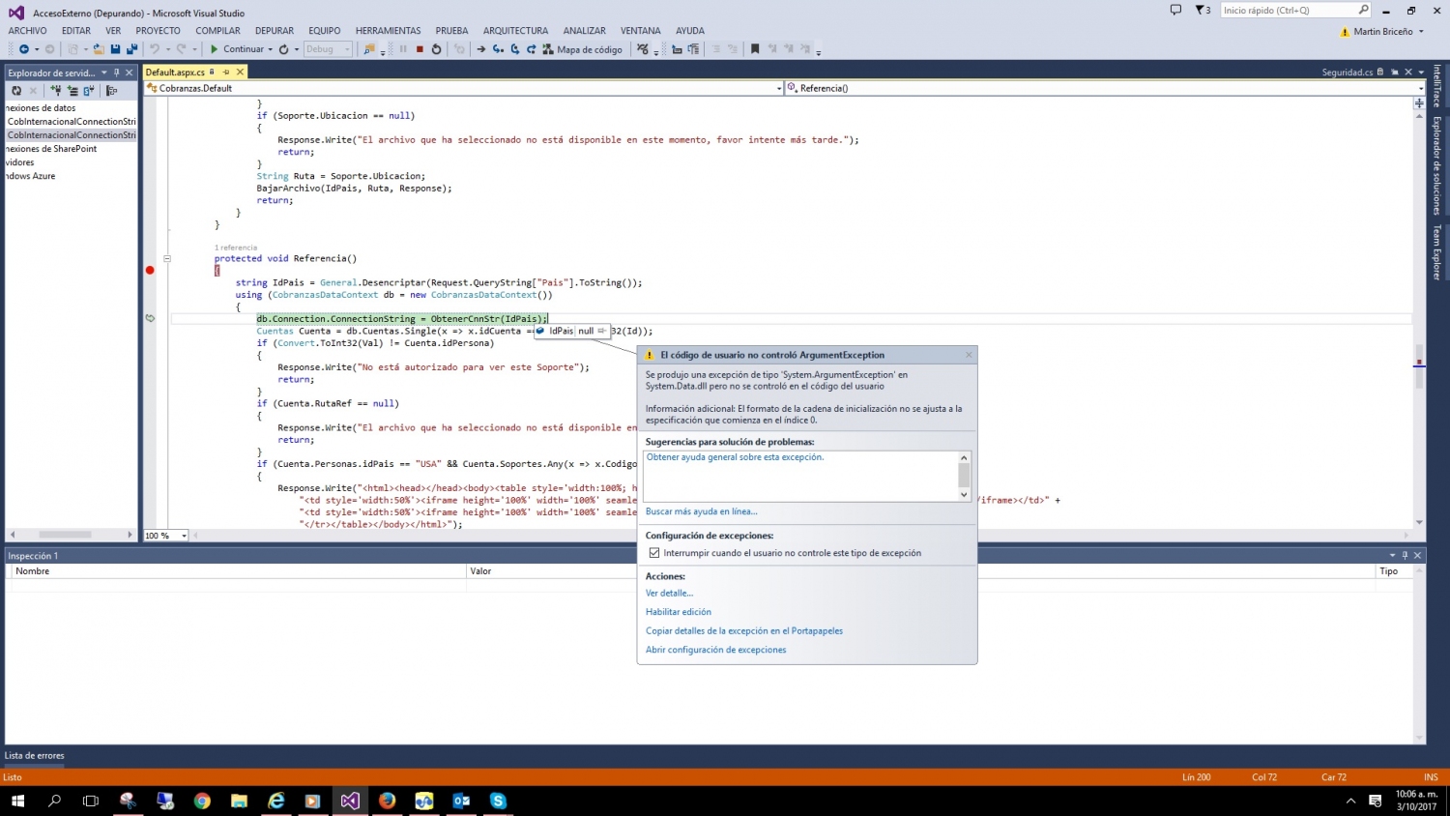Toggle the breakpoint on Referencia() line
This screenshot has height=816, width=1450.
click(150, 271)
